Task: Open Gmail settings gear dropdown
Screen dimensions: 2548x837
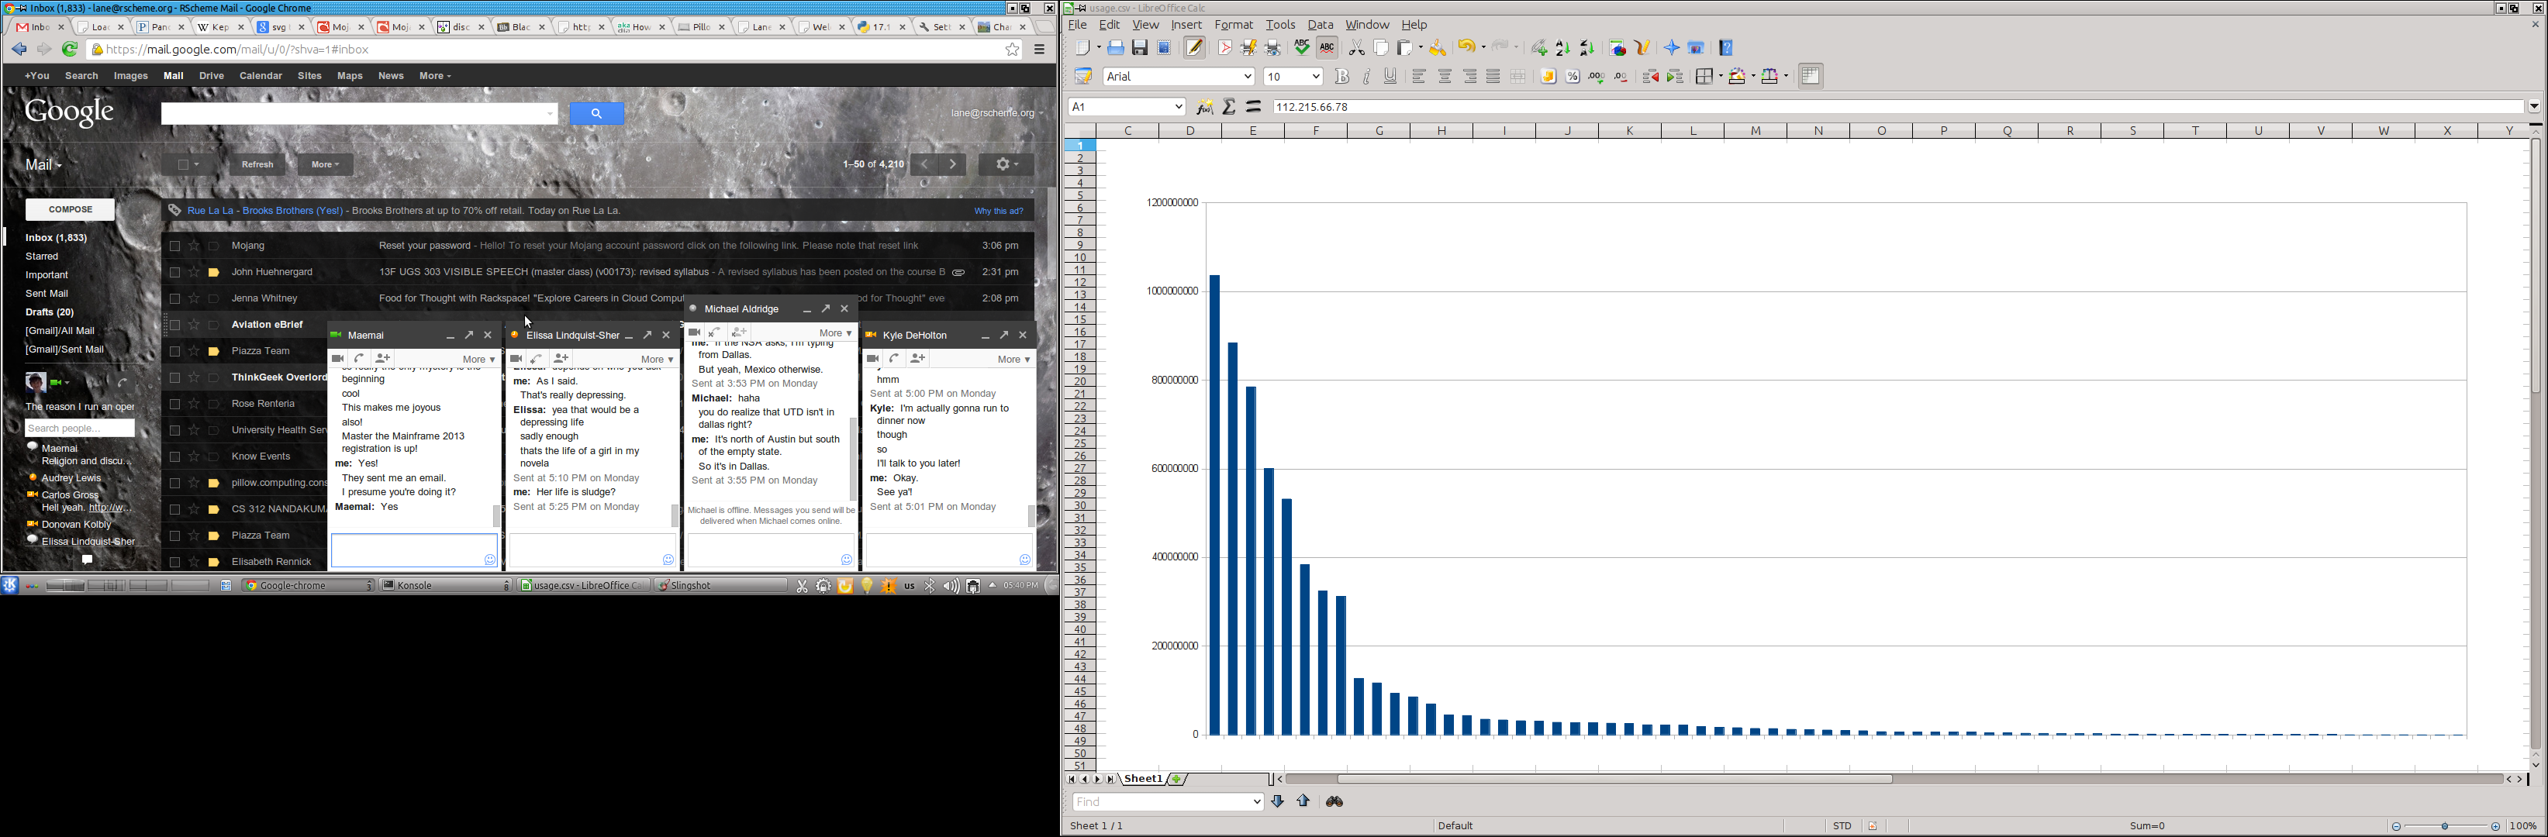Action: 1006,165
